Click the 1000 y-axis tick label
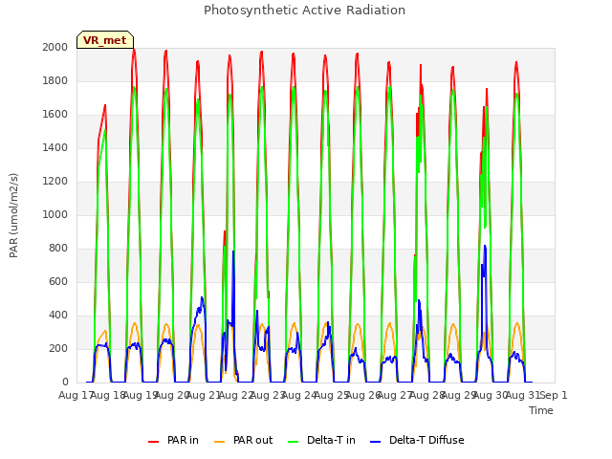Screen dimensions: 612x459 click(55, 214)
